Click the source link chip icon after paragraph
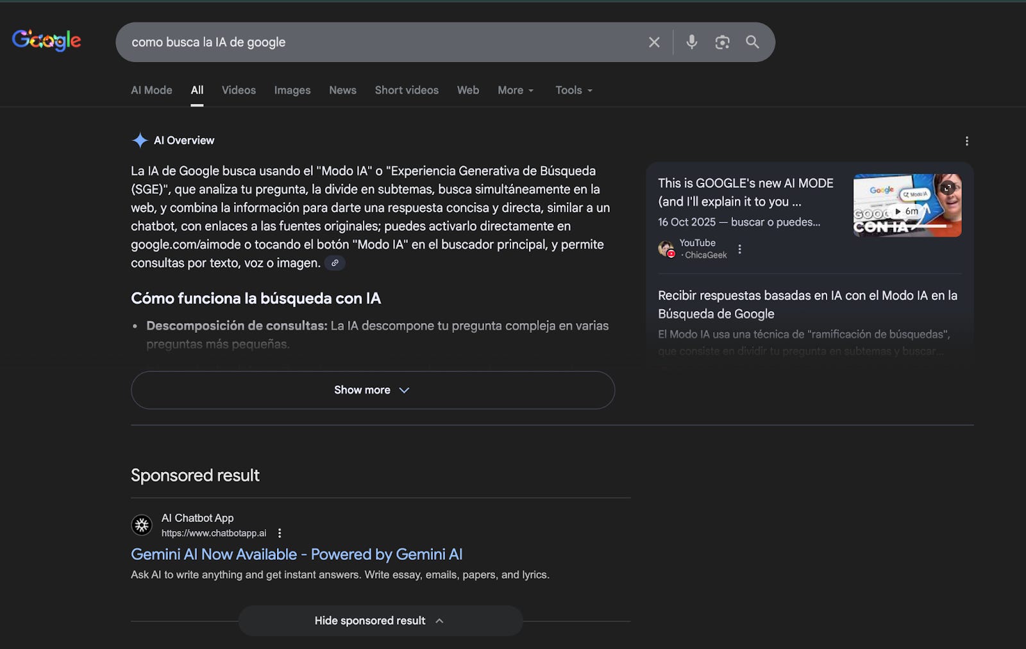 (x=335, y=263)
